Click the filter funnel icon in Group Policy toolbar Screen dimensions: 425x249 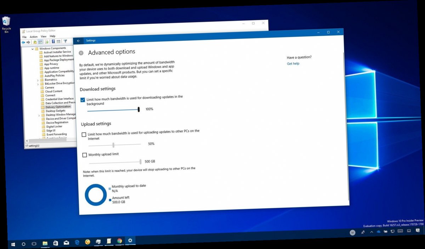pyautogui.click(x=65, y=41)
